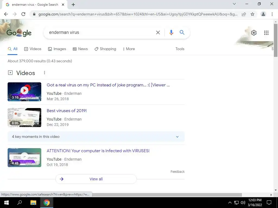The image size is (278, 208).
Task: Open a new tab with plus button
Action: click(73, 5)
